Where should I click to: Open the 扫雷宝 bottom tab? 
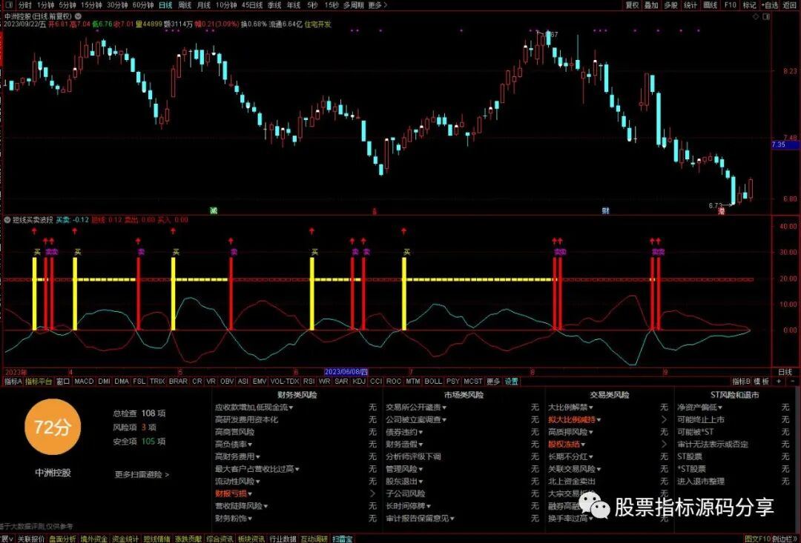coord(342,539)
